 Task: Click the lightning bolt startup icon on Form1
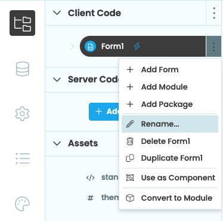click(x=137, y=47)
